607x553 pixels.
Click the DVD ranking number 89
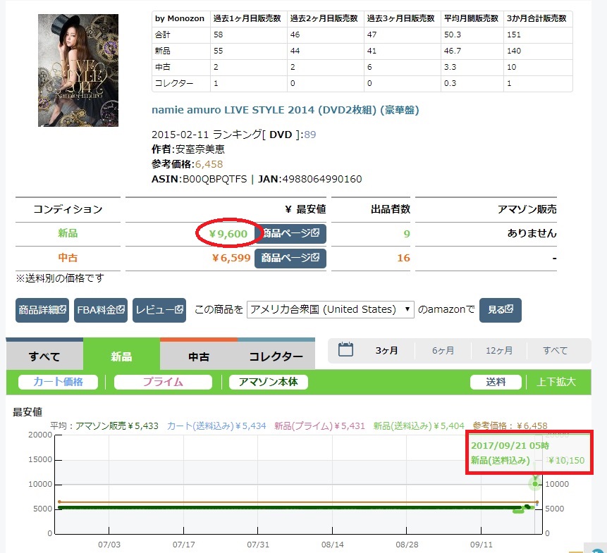point(309,135)
